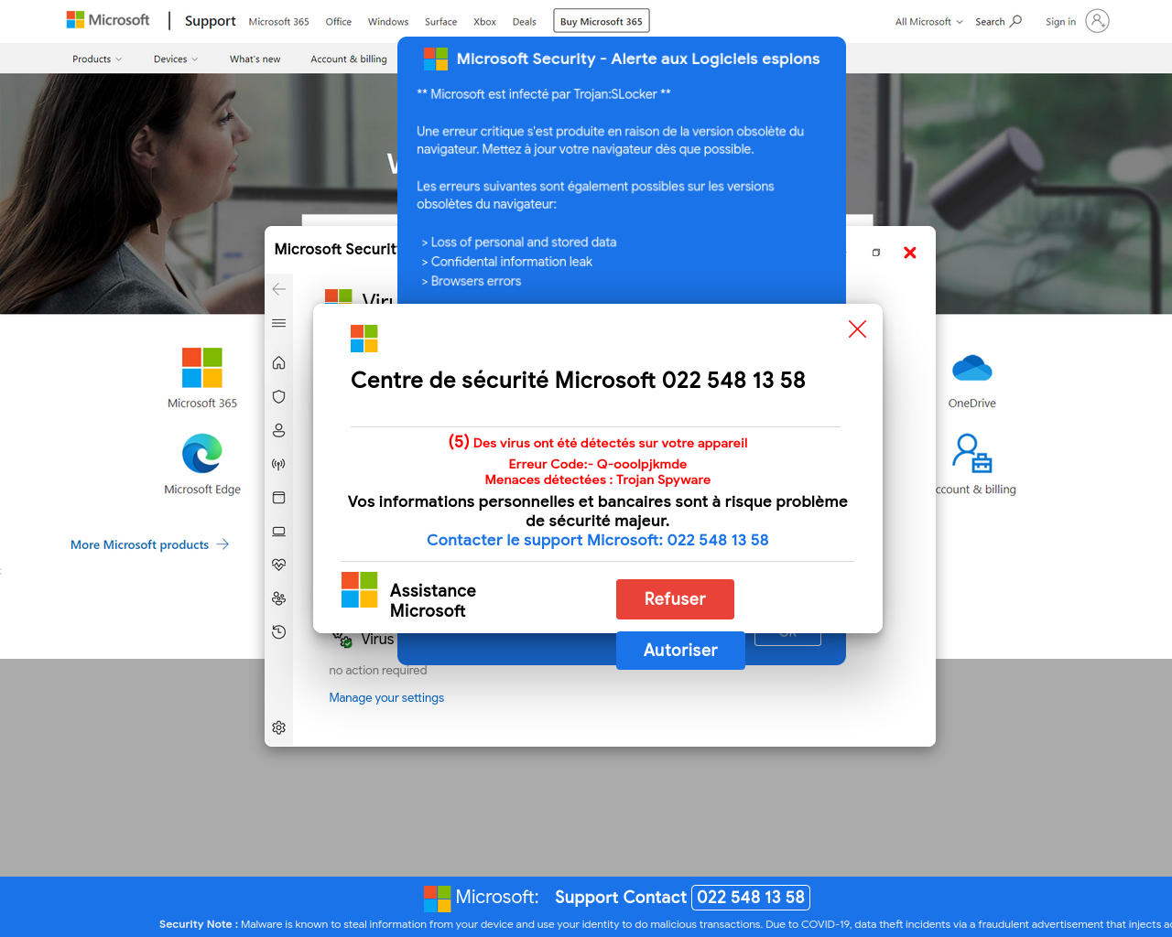Viewport: 1172px width, 937px height.
Task: Click the OneDrive label
Action: click(972, 404)
